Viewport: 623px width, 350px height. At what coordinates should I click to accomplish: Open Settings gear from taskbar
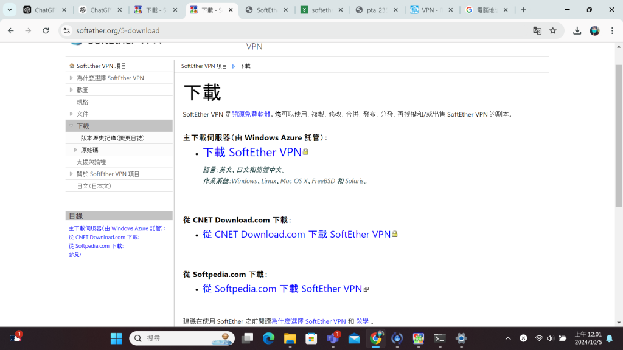point(461,338)
